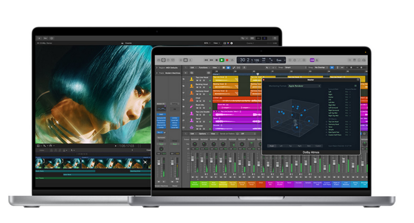Select the Top view in Dolby Atmos
Image resolution: width=414 pixels, height=223 pixels.
coord(290,146)
